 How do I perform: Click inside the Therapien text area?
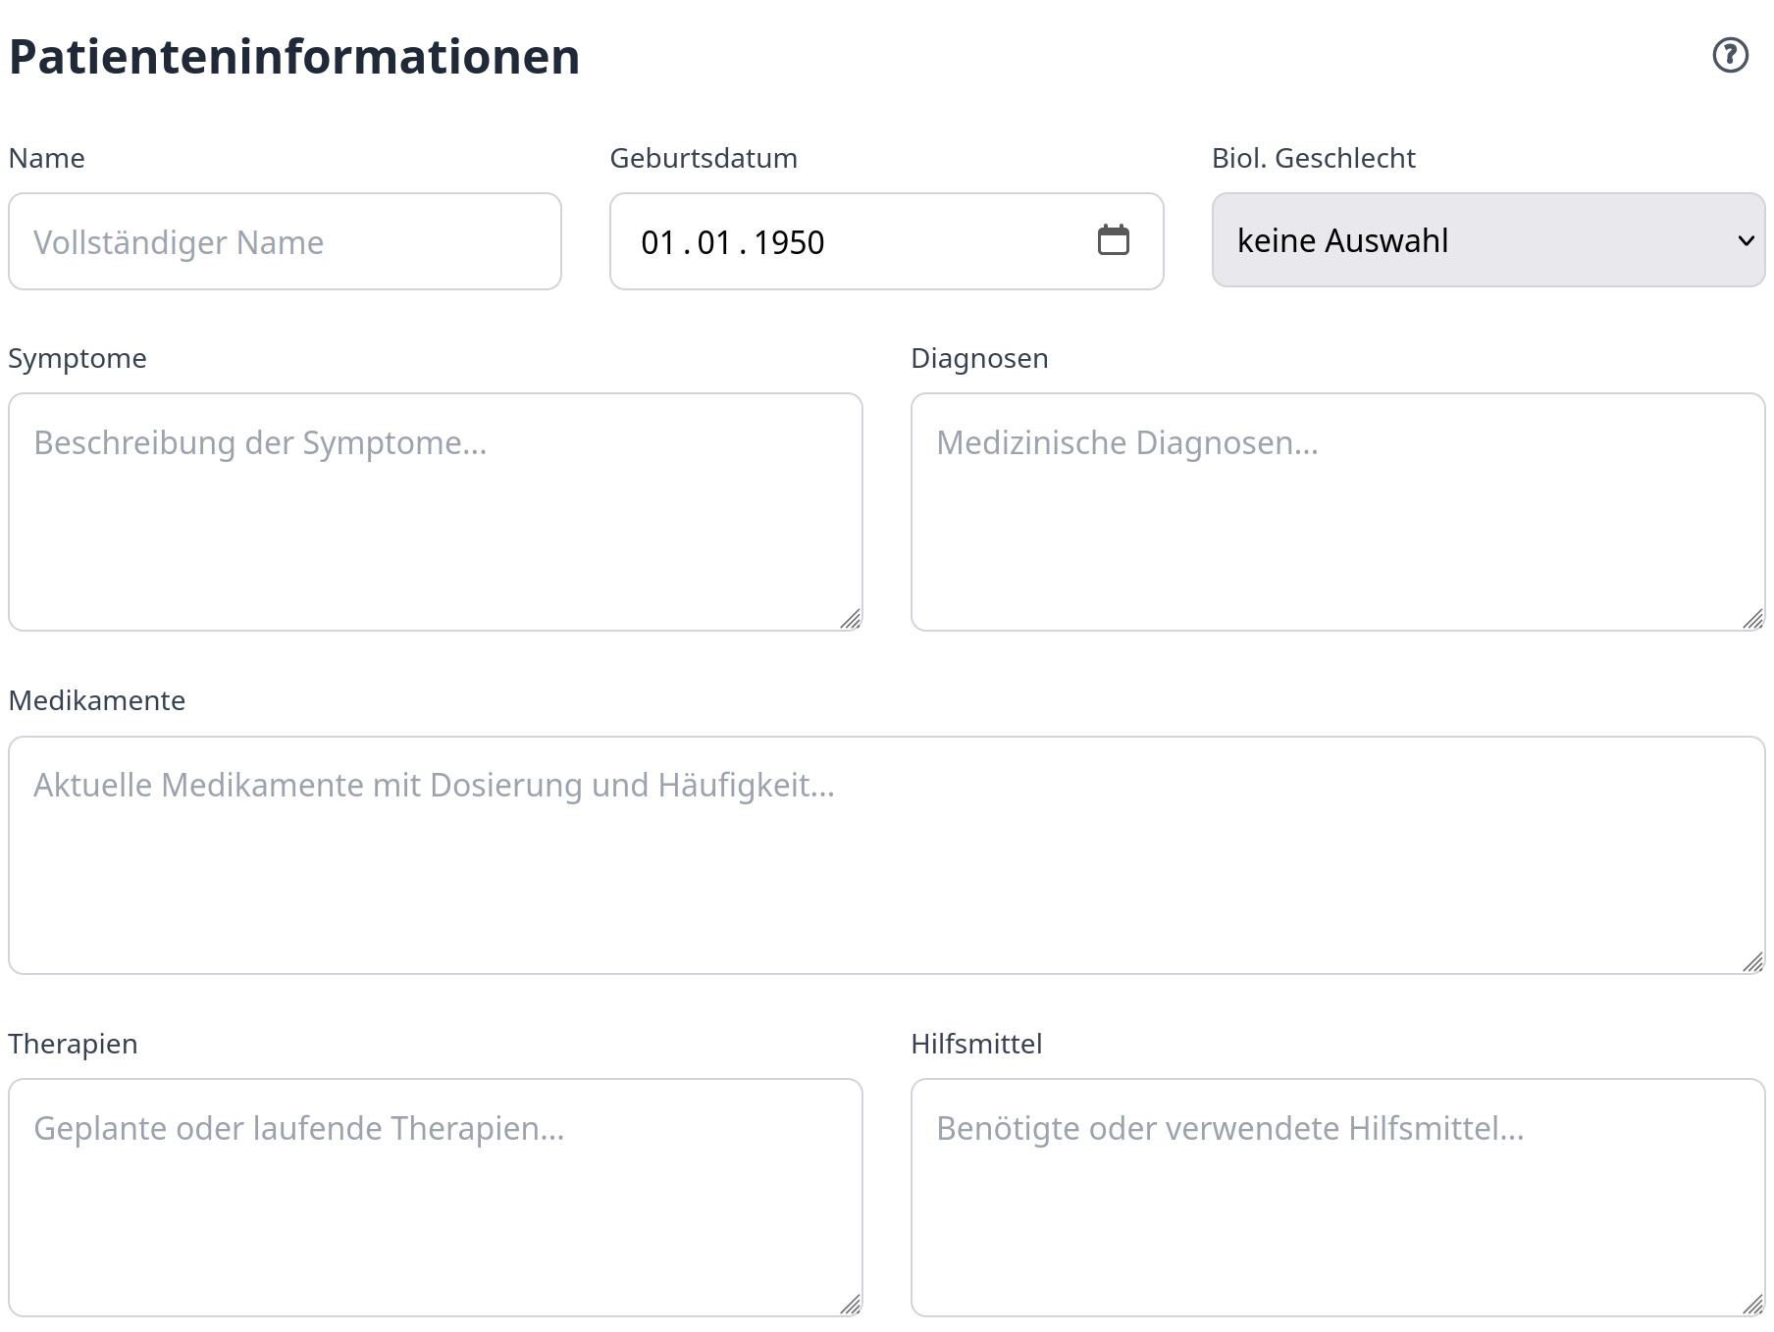click(435, 1198)
